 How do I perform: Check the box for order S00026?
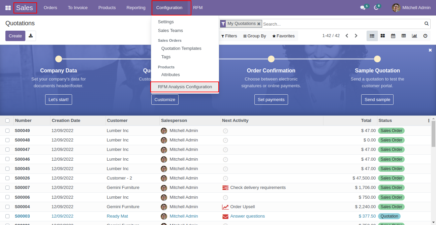tap(7, 178)
